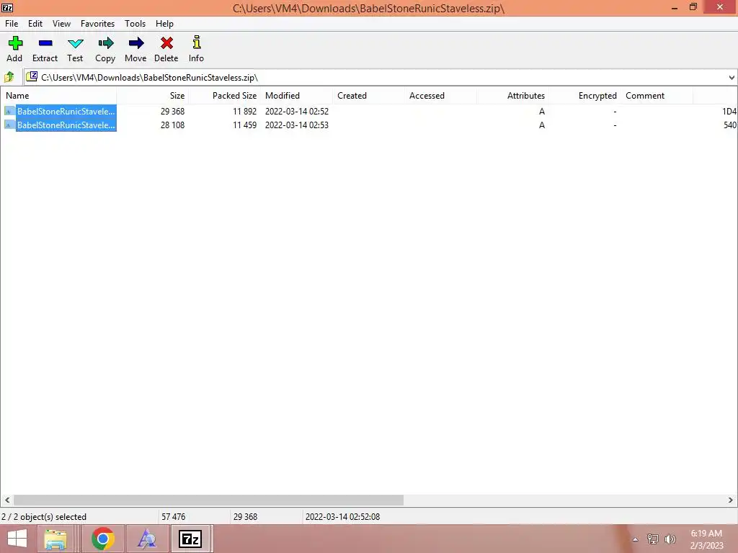Image resolution: width=738 pixels, height=553 pixels.
Task: Sort by Created column header
Action: coord(368,96)
